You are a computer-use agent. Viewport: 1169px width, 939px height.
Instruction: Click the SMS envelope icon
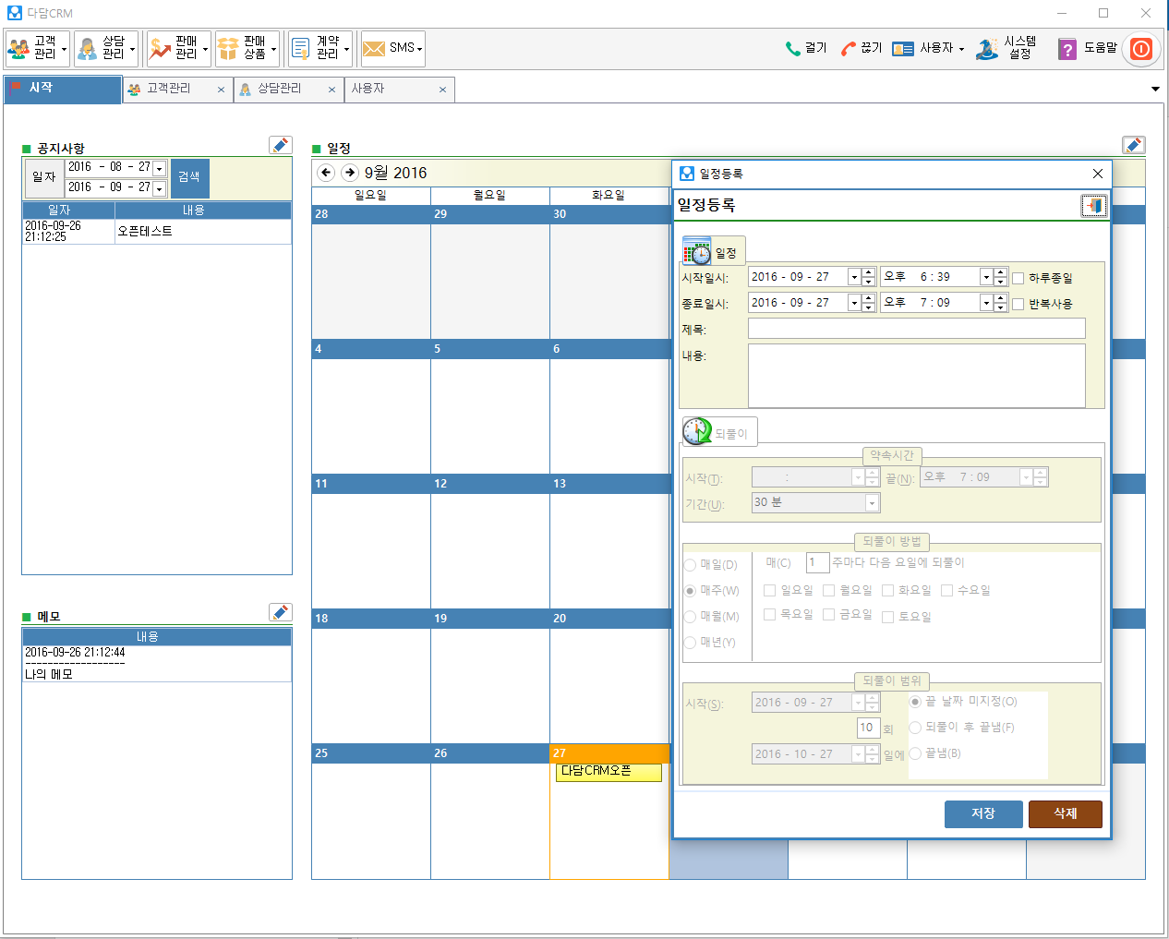pyautogui.click(x=374, y=48)
